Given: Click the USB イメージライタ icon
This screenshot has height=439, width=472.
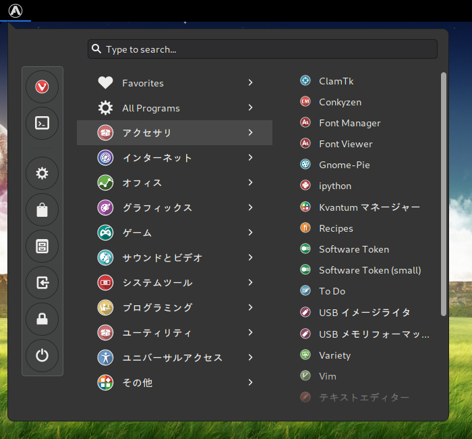Looking at the screenshot, I should pyautogui.click(x=305, y=312).
